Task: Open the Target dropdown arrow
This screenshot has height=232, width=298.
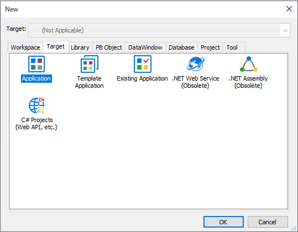Action: (285, 31)
